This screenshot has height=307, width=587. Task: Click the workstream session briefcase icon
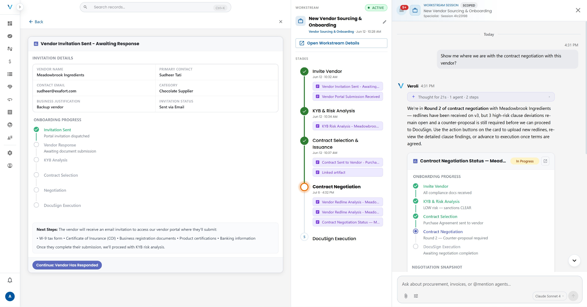415,10
